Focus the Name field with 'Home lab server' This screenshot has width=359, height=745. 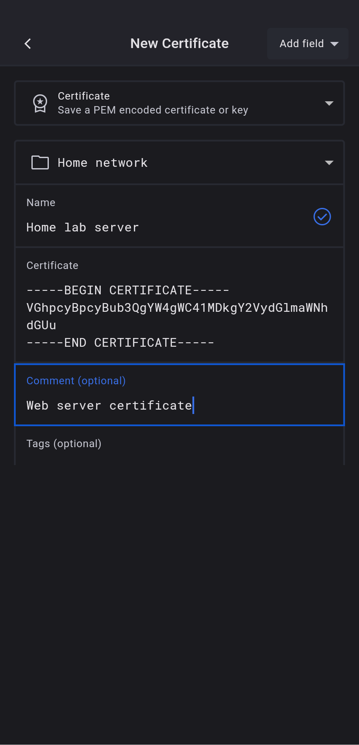point(83,228)
